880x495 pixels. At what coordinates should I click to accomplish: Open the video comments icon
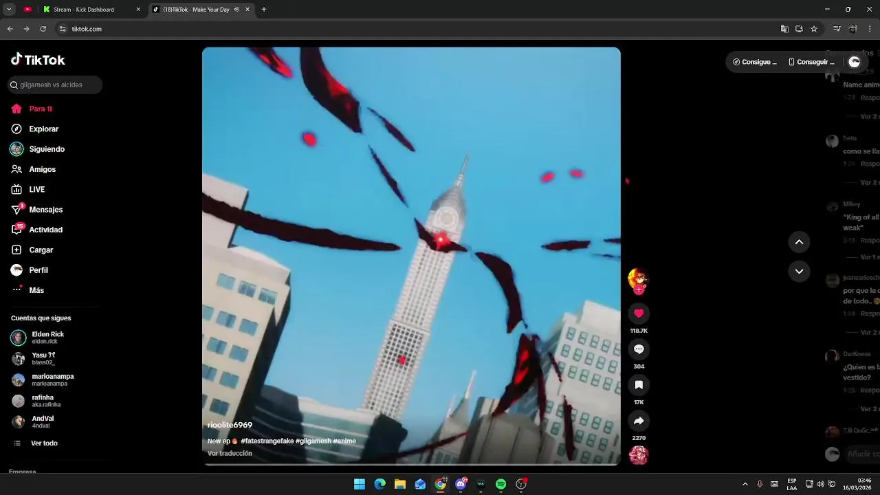pos(639,349)
